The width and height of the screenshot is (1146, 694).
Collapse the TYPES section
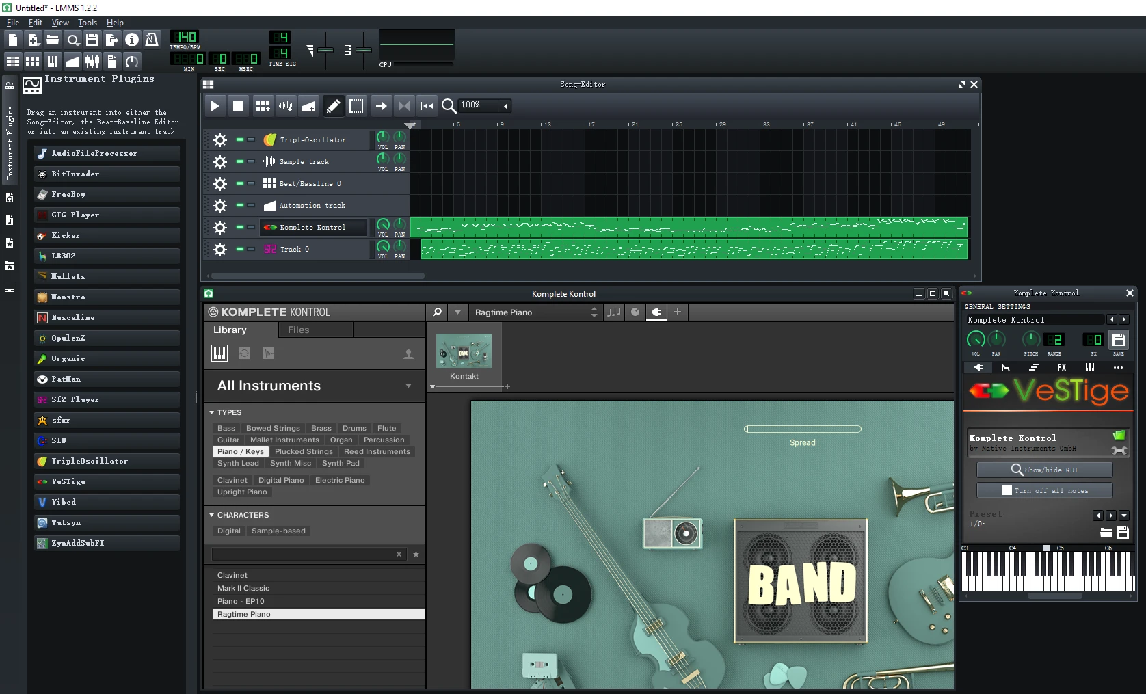(x=212, y=412)
